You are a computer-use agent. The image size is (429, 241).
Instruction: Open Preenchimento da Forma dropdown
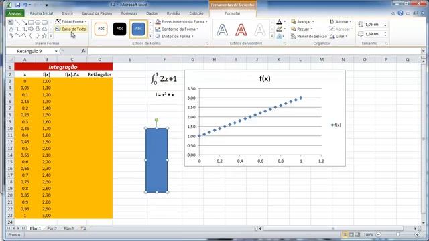182,21
